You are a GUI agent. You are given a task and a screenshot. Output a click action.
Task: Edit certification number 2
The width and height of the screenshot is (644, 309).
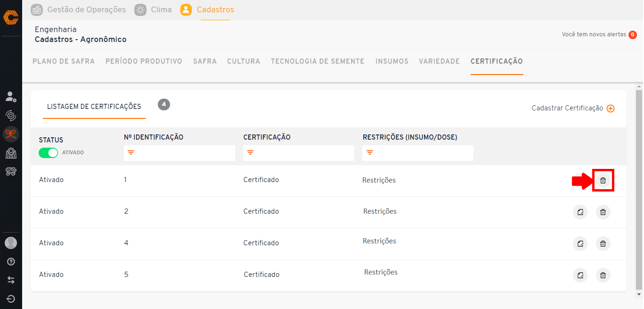(580, 212)
